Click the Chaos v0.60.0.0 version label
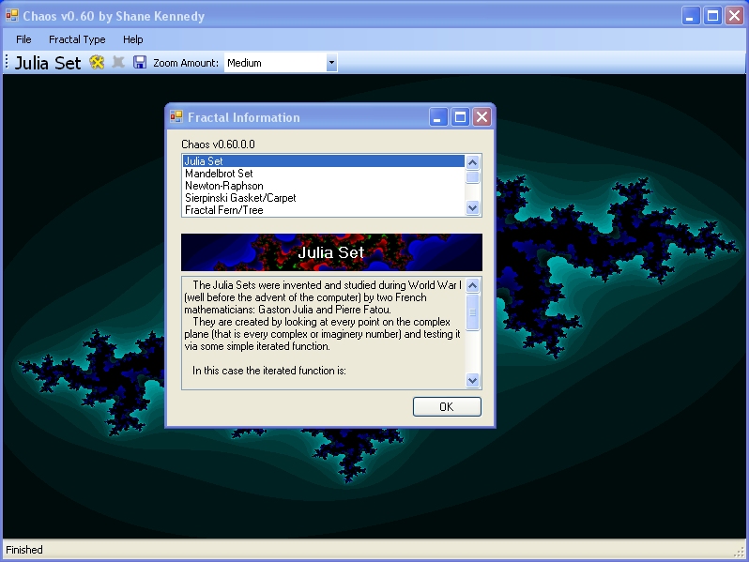This screenshot has width=749, height=562. [x=218, y=144]
